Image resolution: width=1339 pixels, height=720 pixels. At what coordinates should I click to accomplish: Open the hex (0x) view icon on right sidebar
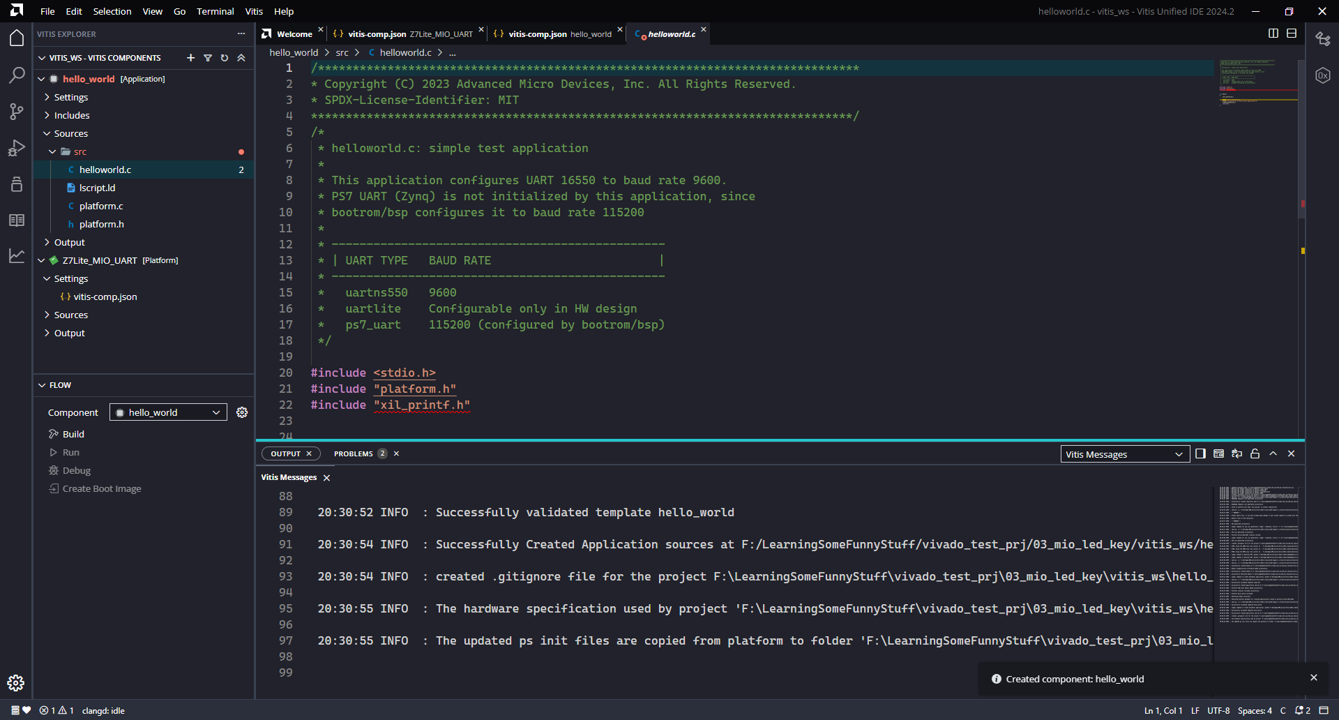[1323, 75]
